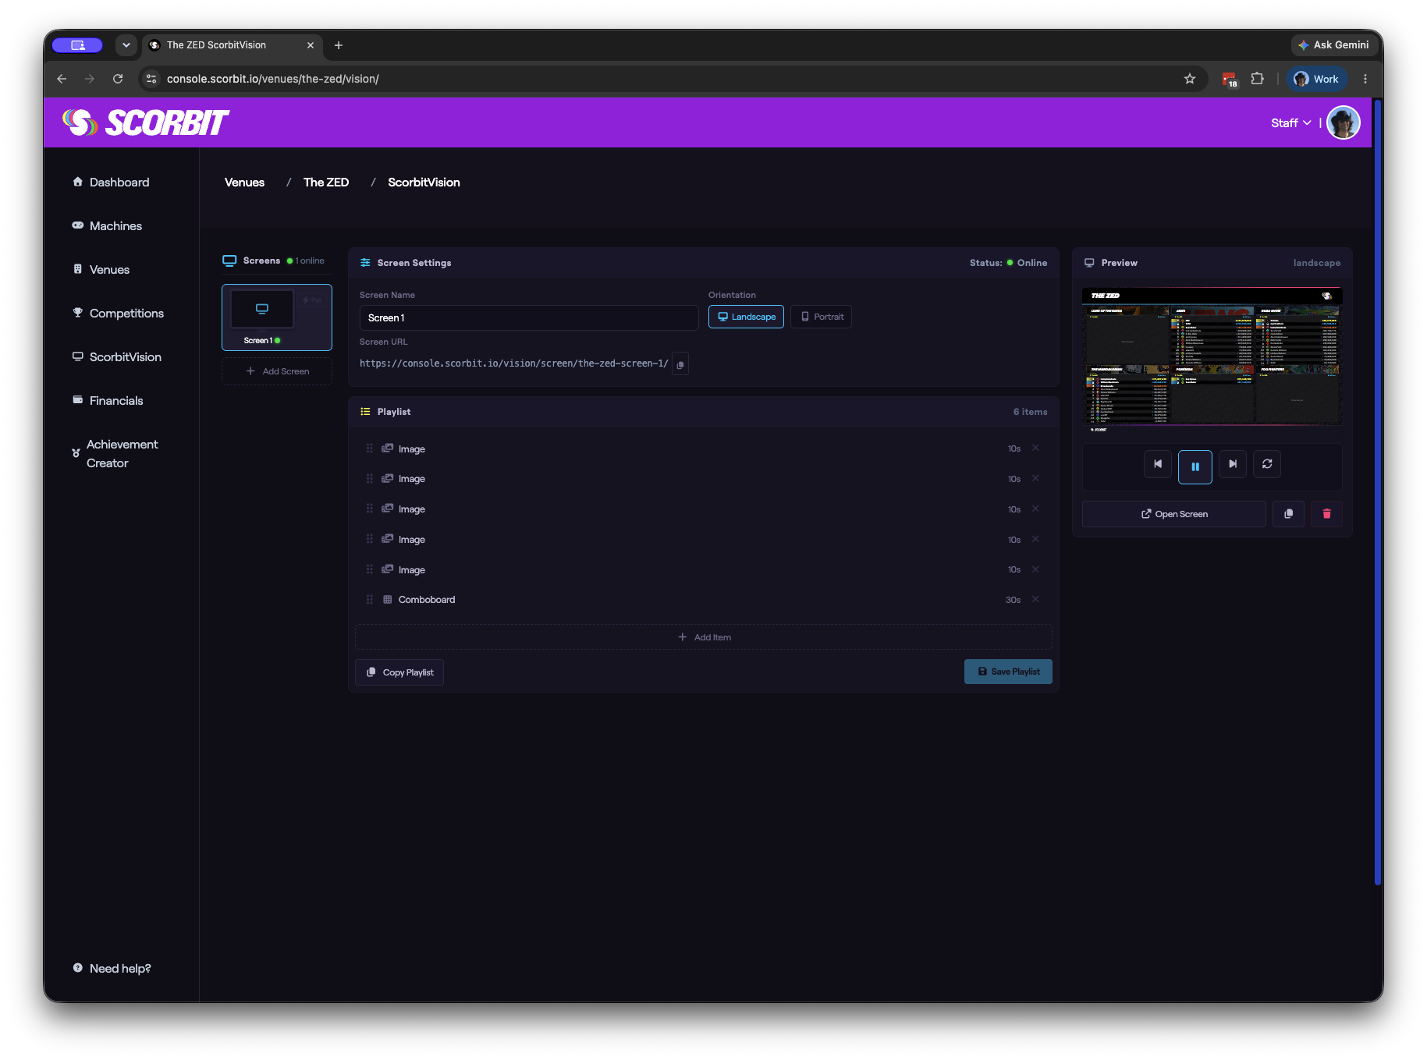Open the user avatar profile
The height and width of the screenshot is (1060, 1427).
pyautogui.click(x=1344, y=122)
